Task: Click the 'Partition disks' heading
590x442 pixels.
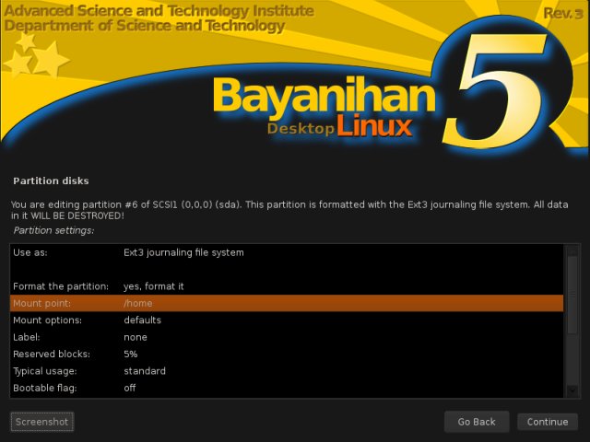Action: click(50, 180)
